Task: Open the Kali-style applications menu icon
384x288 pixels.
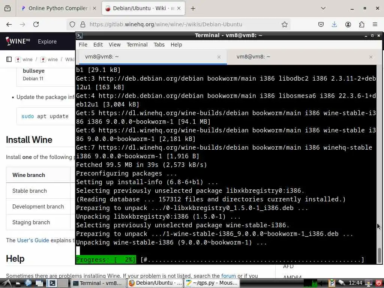Action: (x=7, y=283)
